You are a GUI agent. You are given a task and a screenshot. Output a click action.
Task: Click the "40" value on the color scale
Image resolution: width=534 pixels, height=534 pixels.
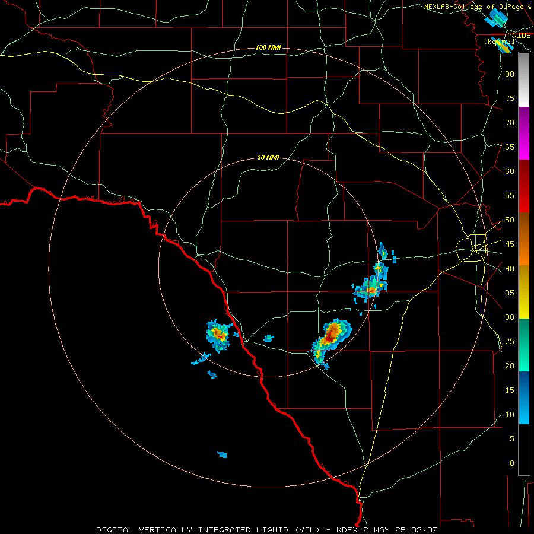[x=510, y=269]
